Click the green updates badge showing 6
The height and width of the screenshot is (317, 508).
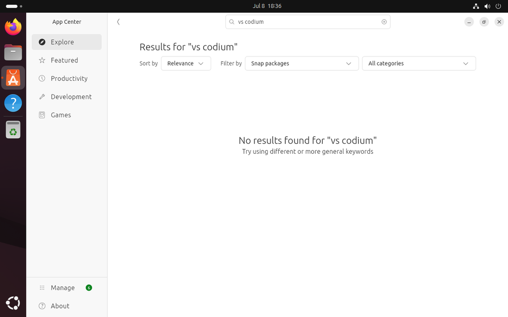pos(89,287)
